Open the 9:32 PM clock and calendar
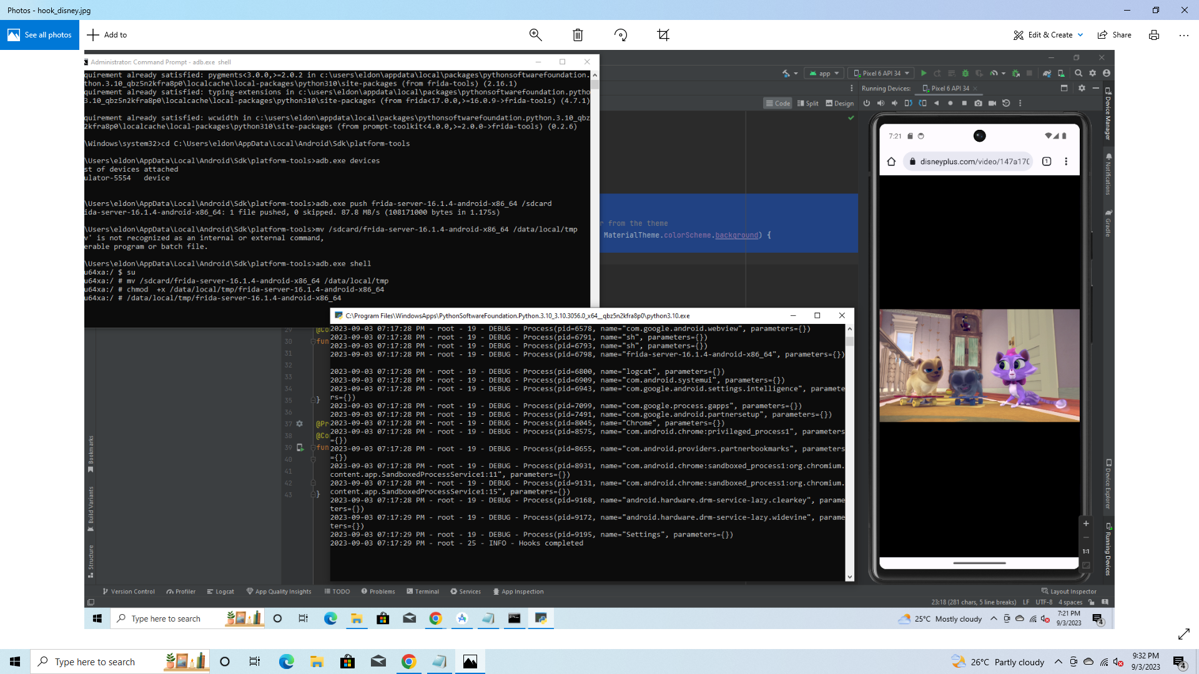 pos(1145,662)
